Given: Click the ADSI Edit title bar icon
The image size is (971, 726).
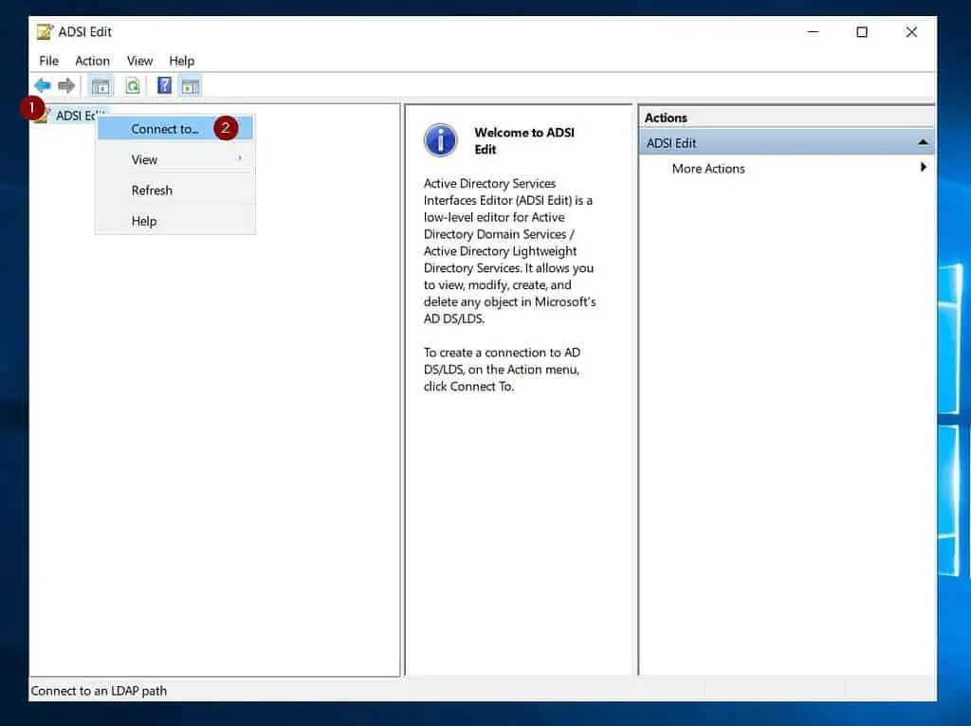Looking at the screenshot, I should (x=45, y=31).
